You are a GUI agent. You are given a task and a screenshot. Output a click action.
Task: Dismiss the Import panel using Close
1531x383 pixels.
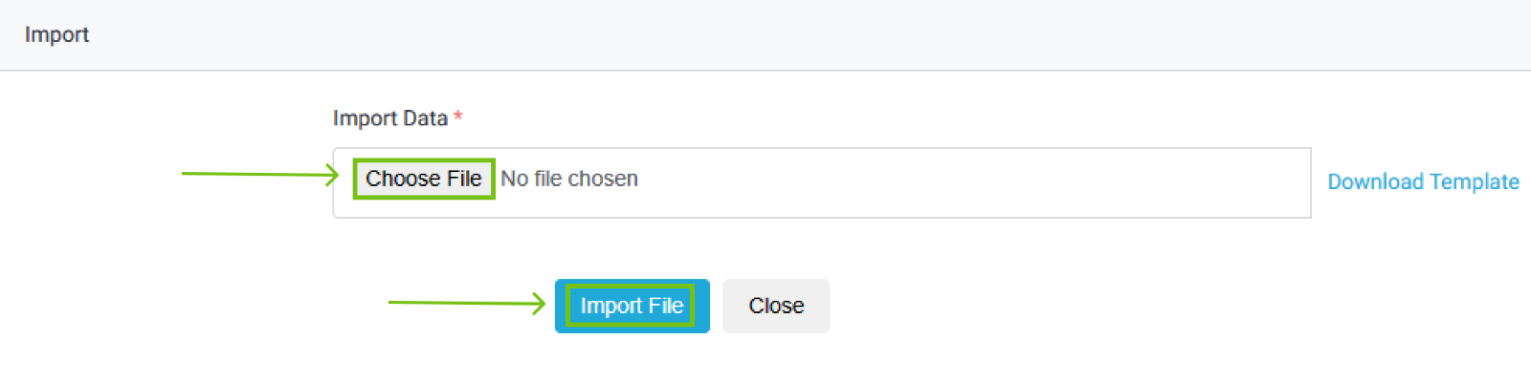(x=776, y=306)
